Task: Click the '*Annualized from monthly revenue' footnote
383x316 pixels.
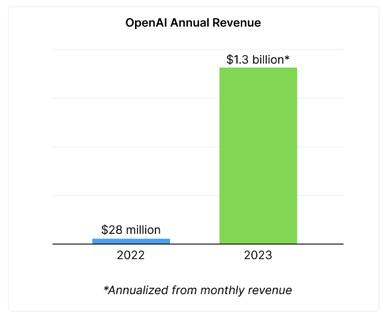Action: point(198,290)
